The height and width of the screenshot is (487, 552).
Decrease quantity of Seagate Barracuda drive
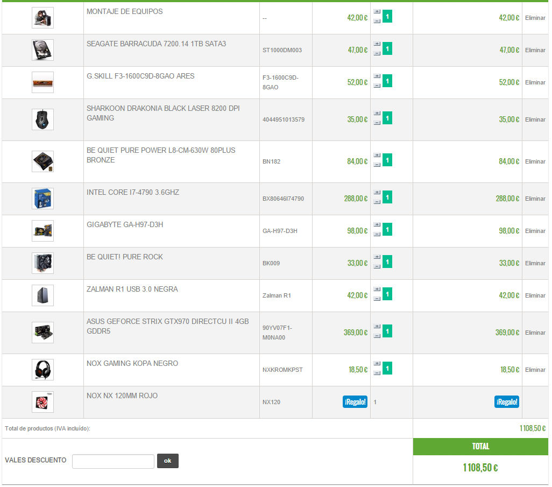377,53
